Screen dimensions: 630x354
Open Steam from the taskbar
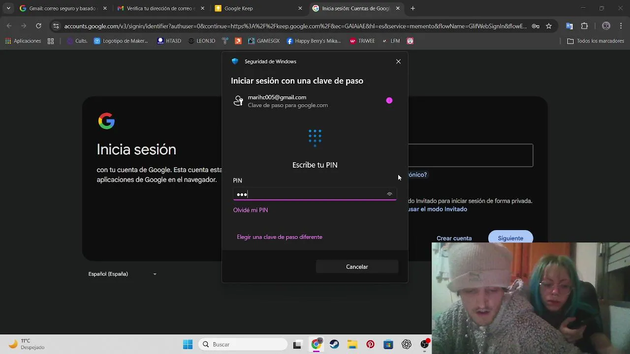point(334,345)
